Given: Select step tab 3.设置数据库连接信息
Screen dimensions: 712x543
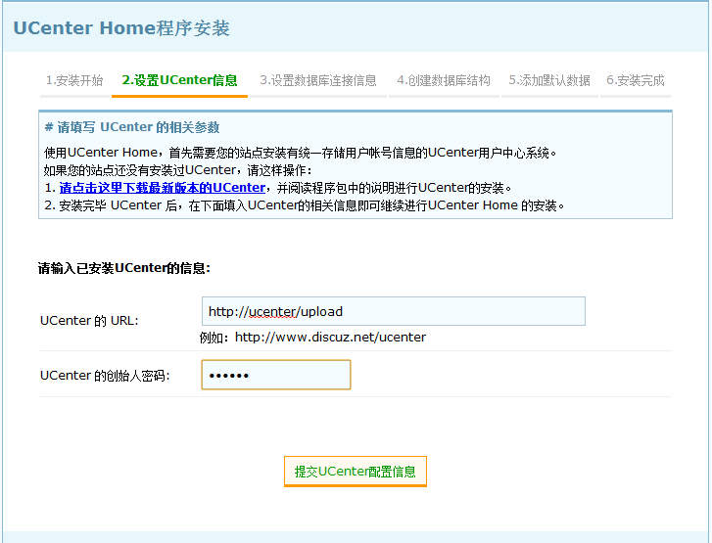Looking at the screenshot, I should tap(318, 80).
